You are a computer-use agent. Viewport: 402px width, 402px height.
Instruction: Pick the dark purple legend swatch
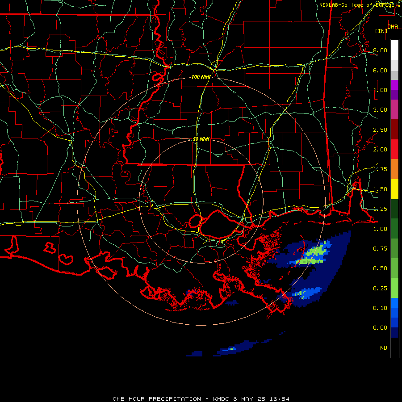coord(394,95)
